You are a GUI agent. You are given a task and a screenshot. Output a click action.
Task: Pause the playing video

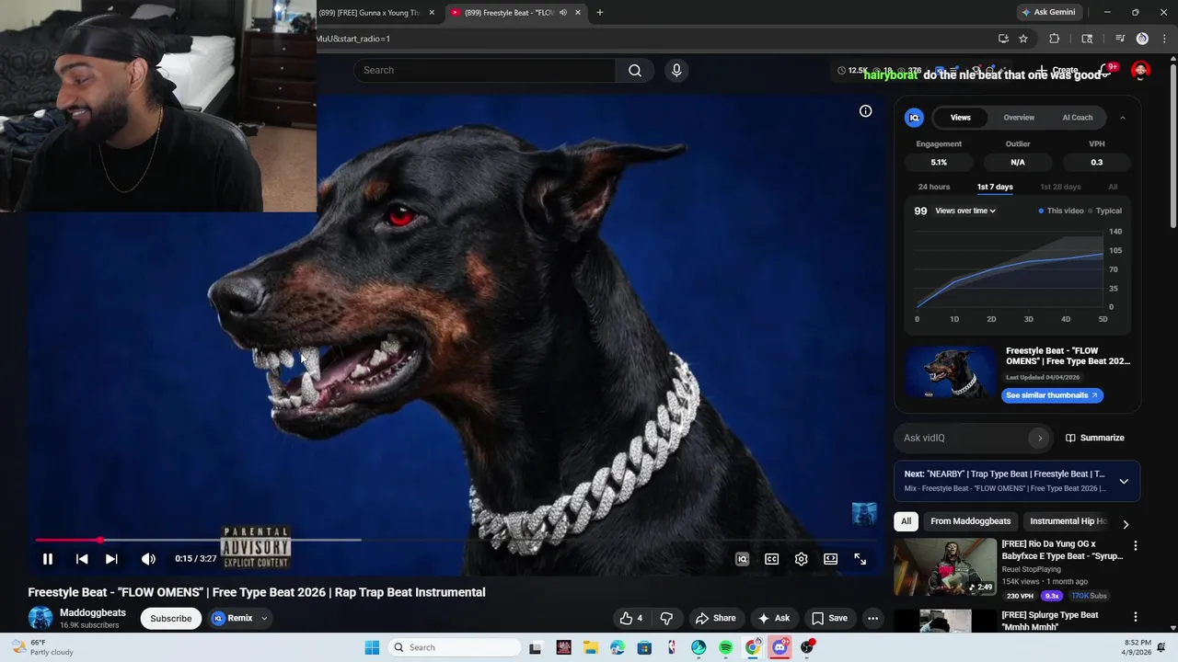(48, 559)
